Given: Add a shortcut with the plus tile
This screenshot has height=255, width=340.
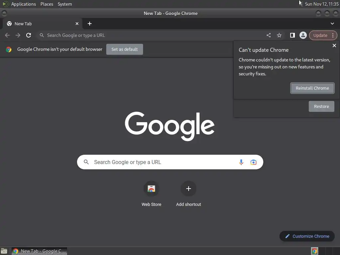Looking at the screenshot, I should (189, 189).
